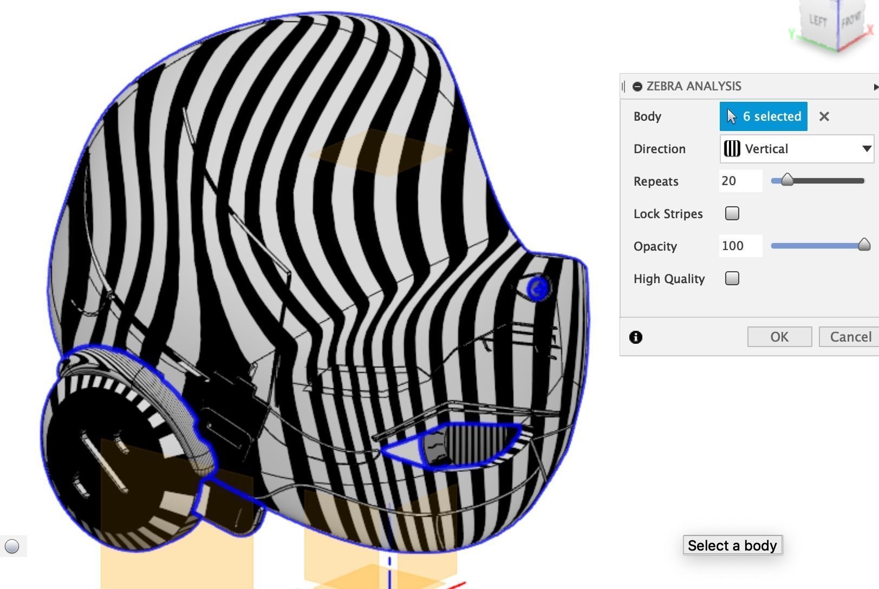Cancel the Zebra Analysis dialog
Image resolution: width=879 pixels, height=589 pixels.
click(849, 337)
